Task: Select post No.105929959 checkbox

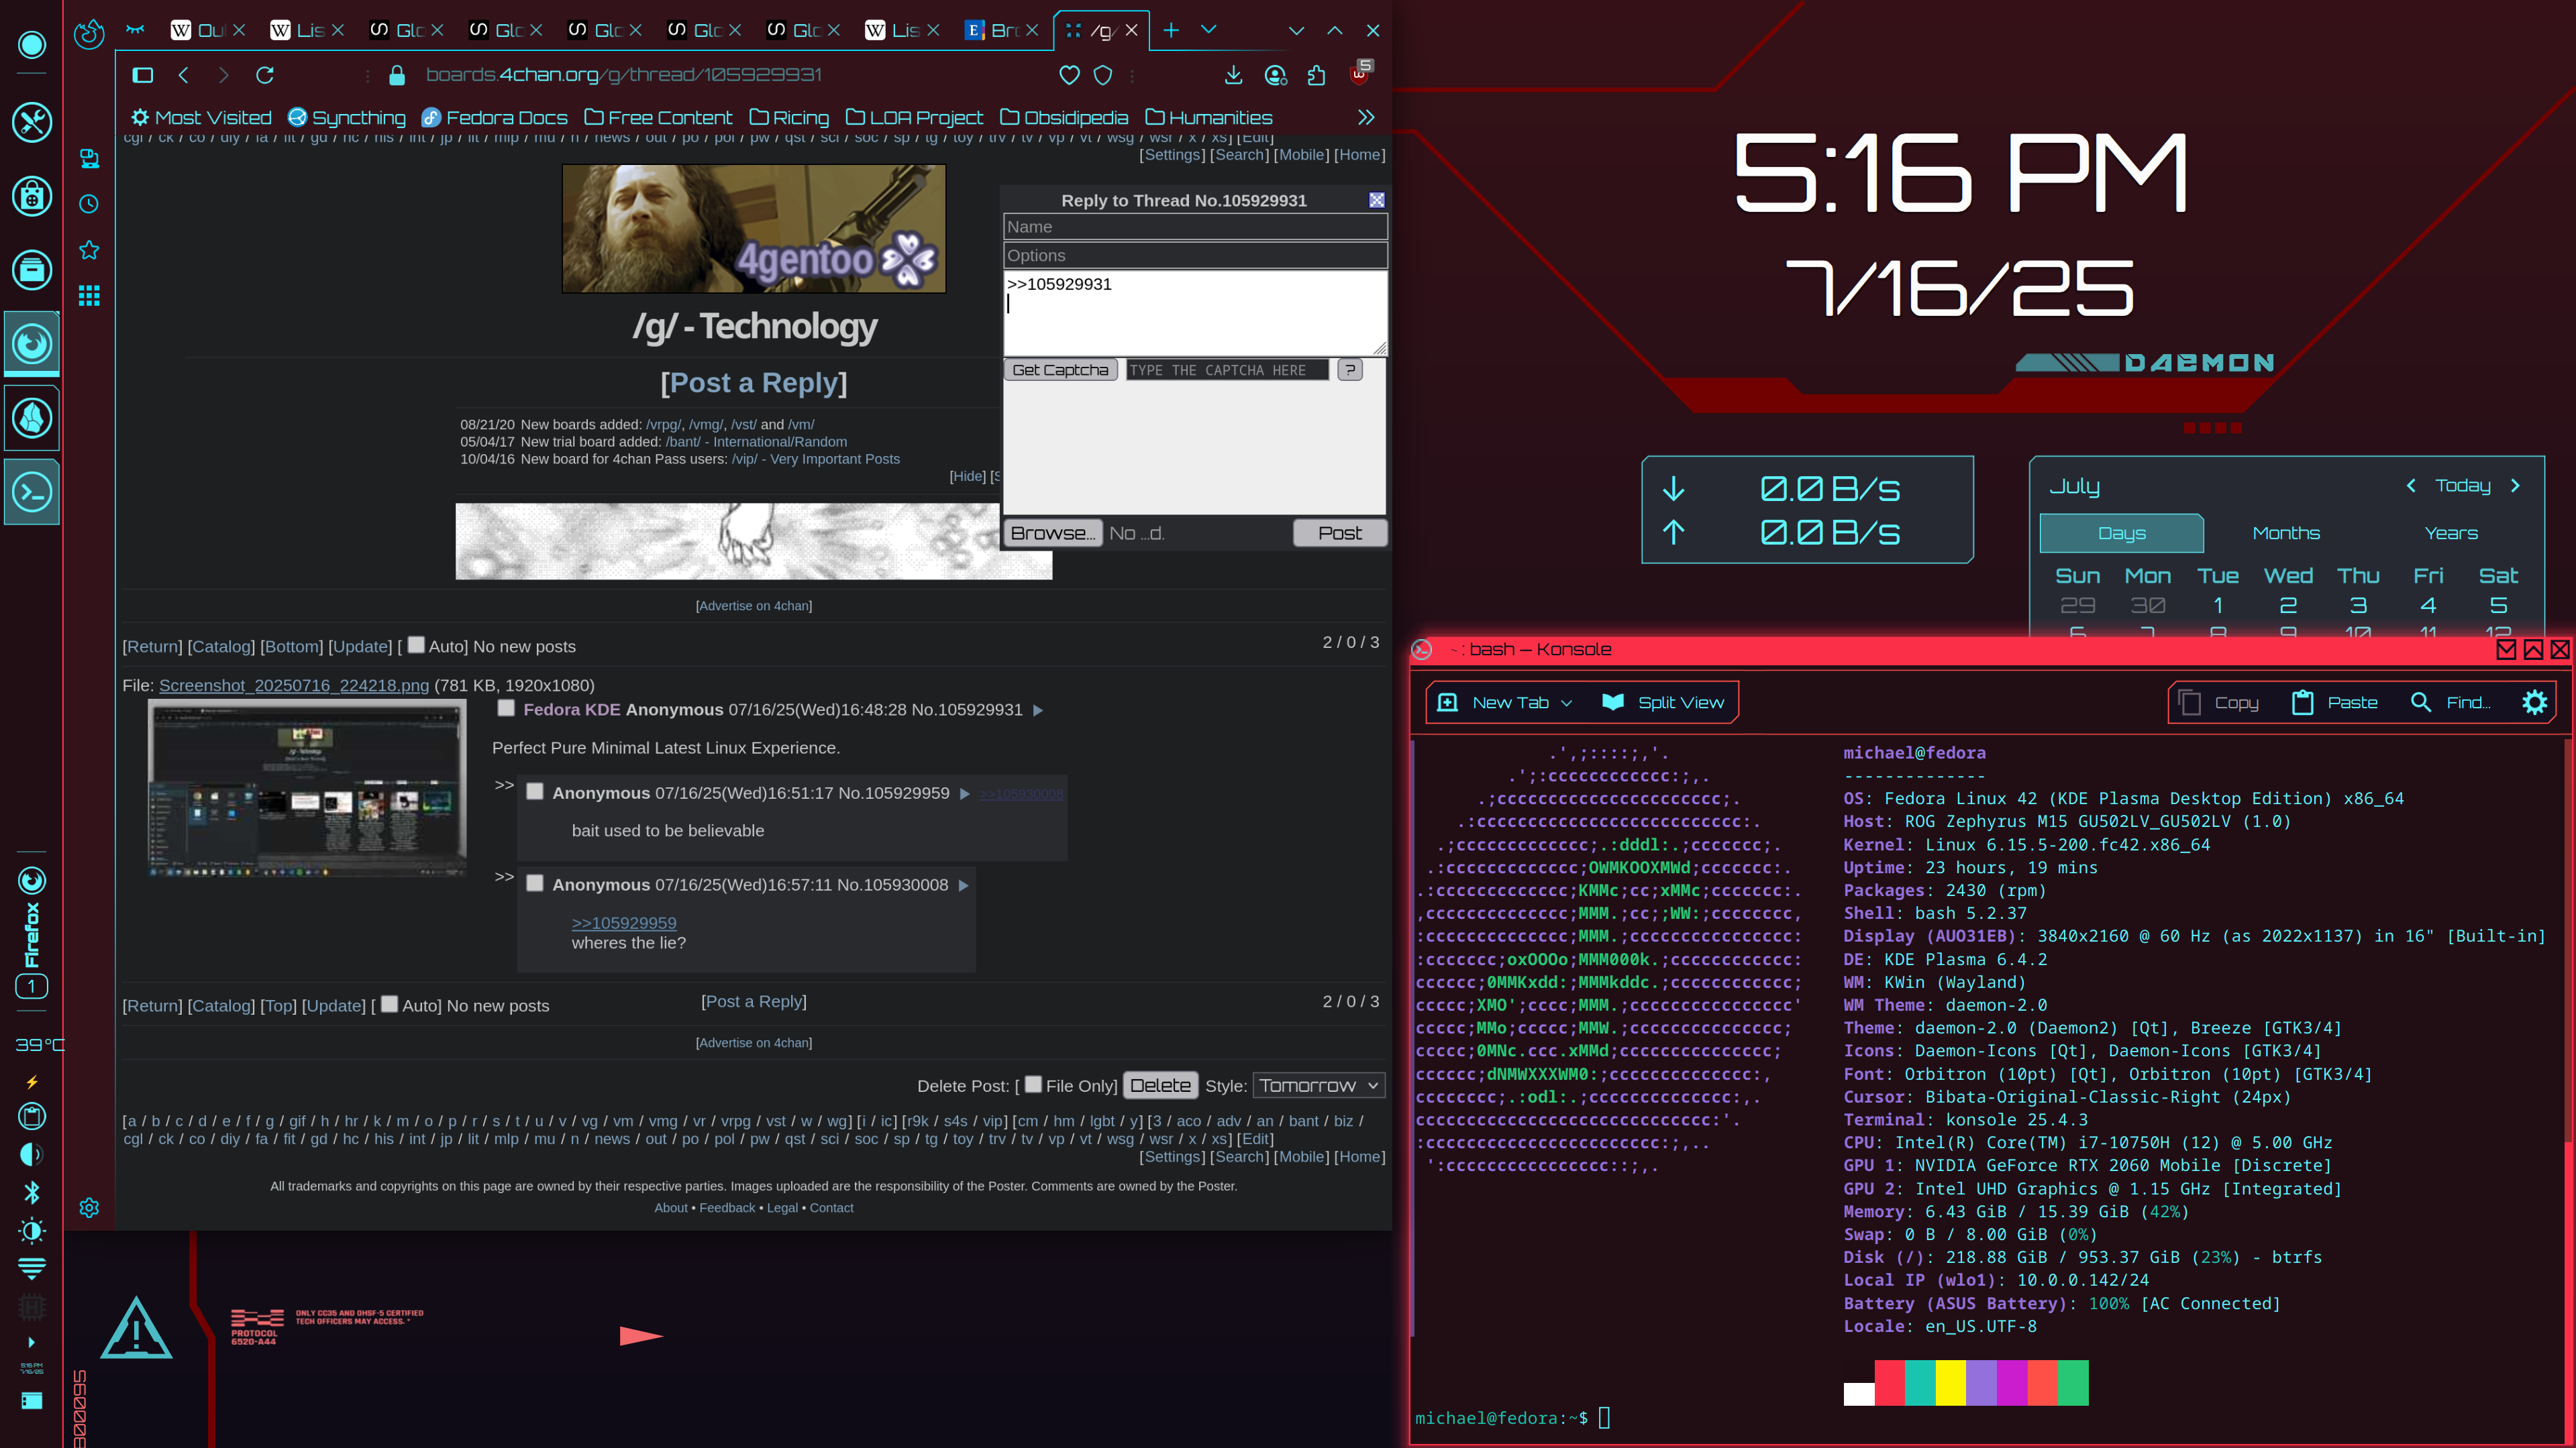Action: [x=535, y=791]
